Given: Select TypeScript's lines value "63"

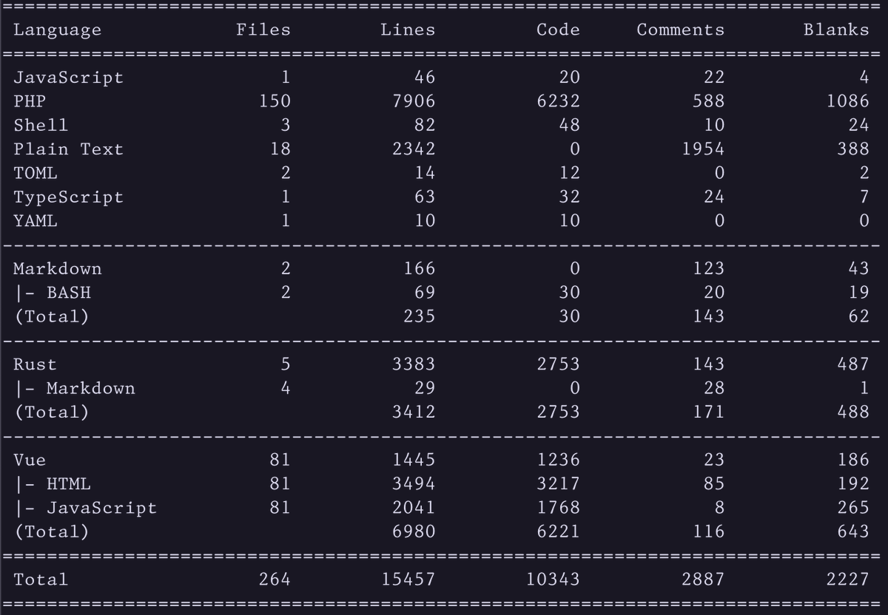Looking at the screenshot, I should pos(424,197).
